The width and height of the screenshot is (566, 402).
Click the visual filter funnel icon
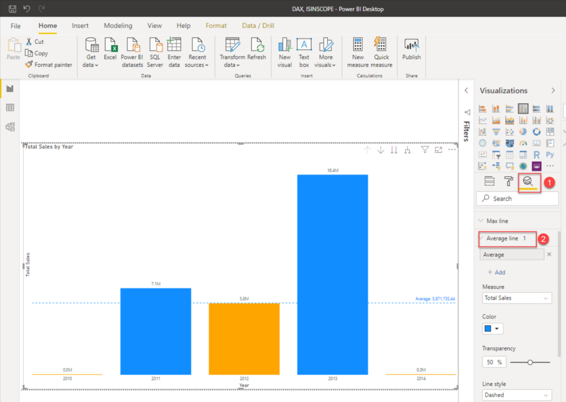425,150
